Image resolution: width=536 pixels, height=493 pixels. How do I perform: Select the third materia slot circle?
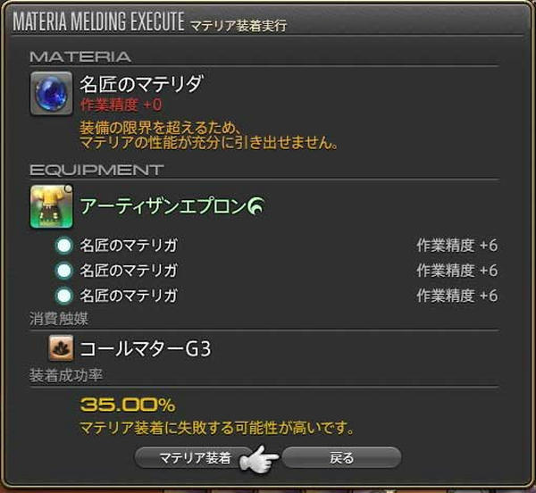64,296
